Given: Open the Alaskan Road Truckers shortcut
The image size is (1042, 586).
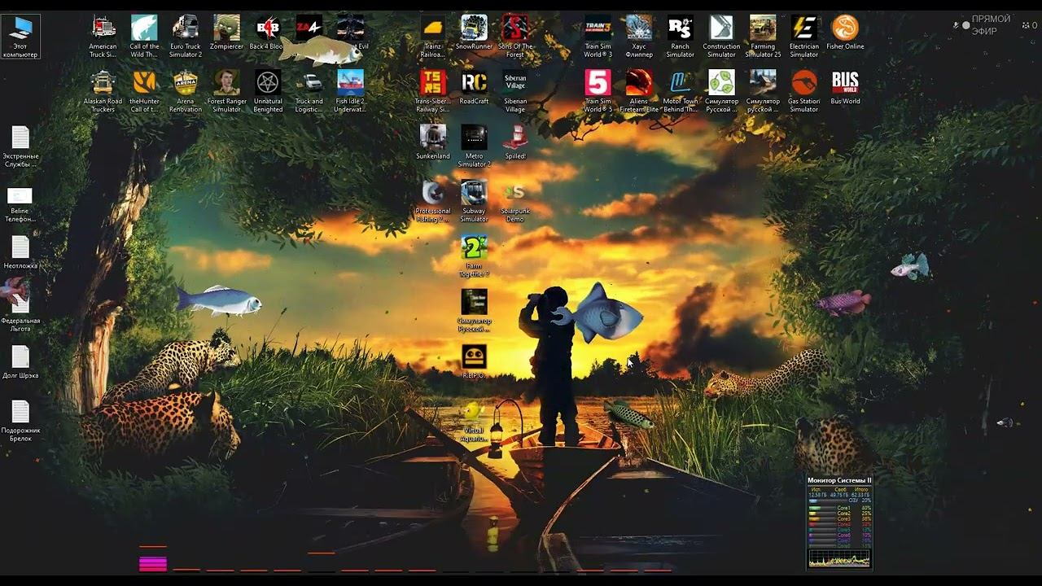Looking at the screenshot, I should [x=103, y=91].
